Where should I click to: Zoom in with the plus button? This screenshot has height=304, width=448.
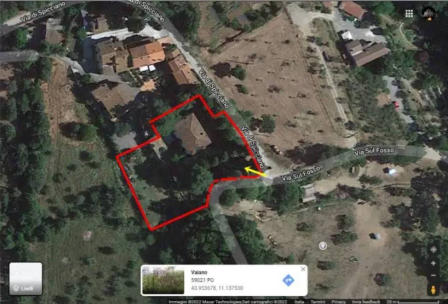(433, 263)
